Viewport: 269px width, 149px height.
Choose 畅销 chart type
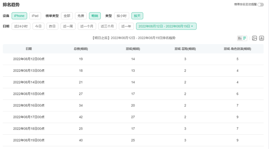point(95,16)
